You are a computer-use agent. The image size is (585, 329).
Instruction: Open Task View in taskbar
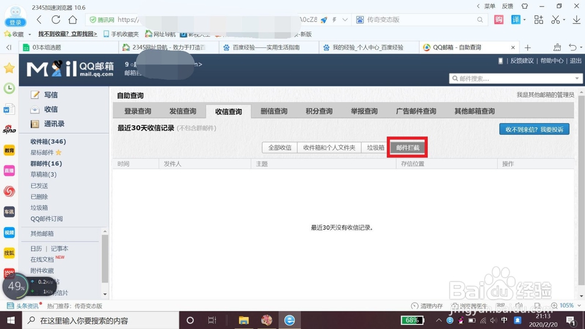(x=212, y=320)
